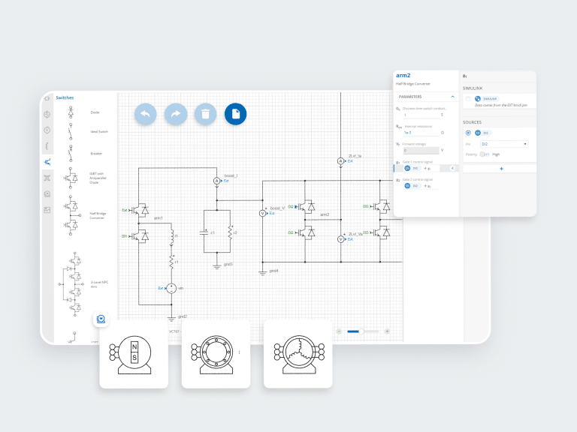Viewport: 577px width, 432px height.
Task: Click the forward voltage value field
Action: 421,150
